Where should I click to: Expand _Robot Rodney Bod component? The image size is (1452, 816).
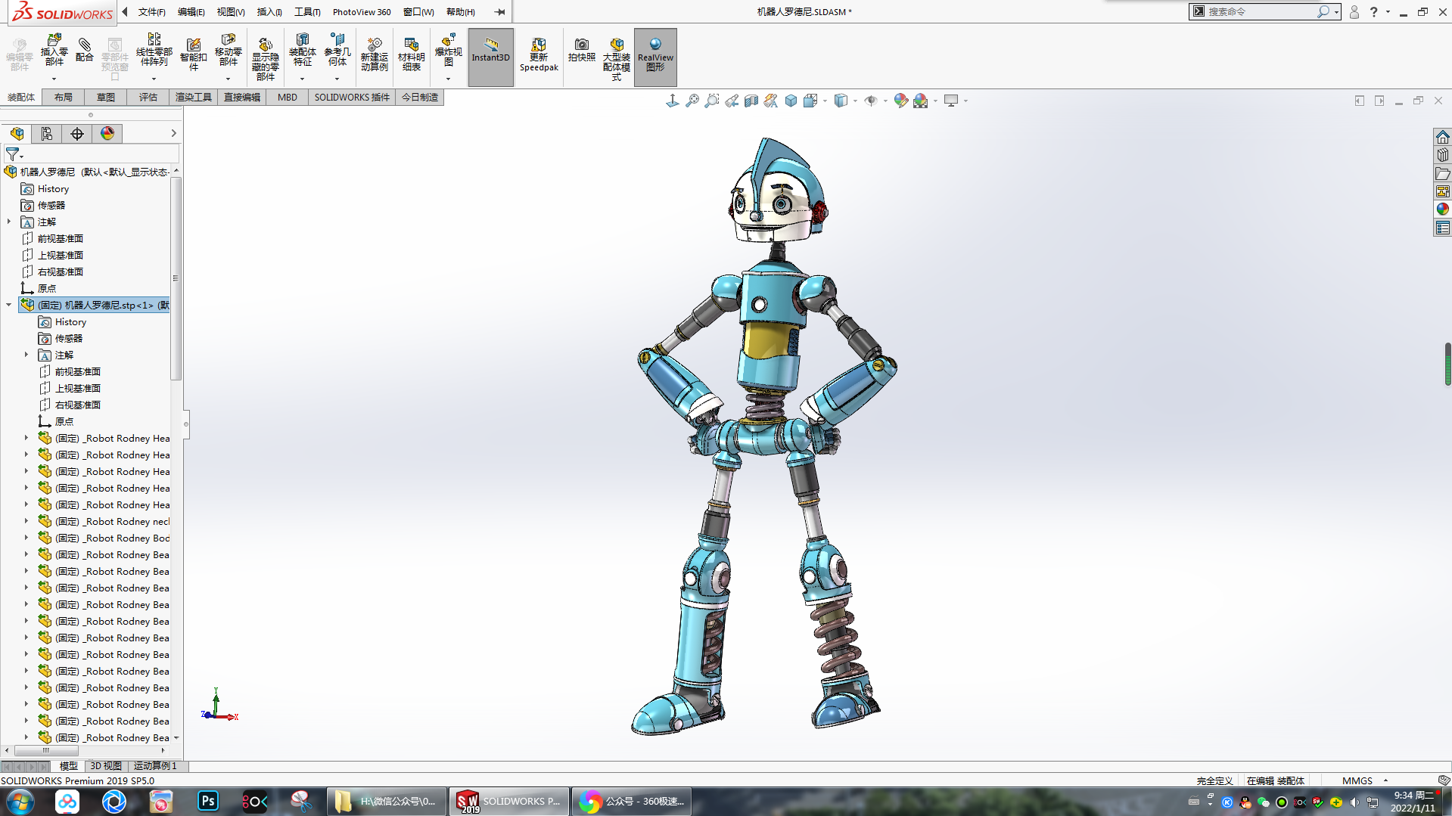(x=26, y=538)
